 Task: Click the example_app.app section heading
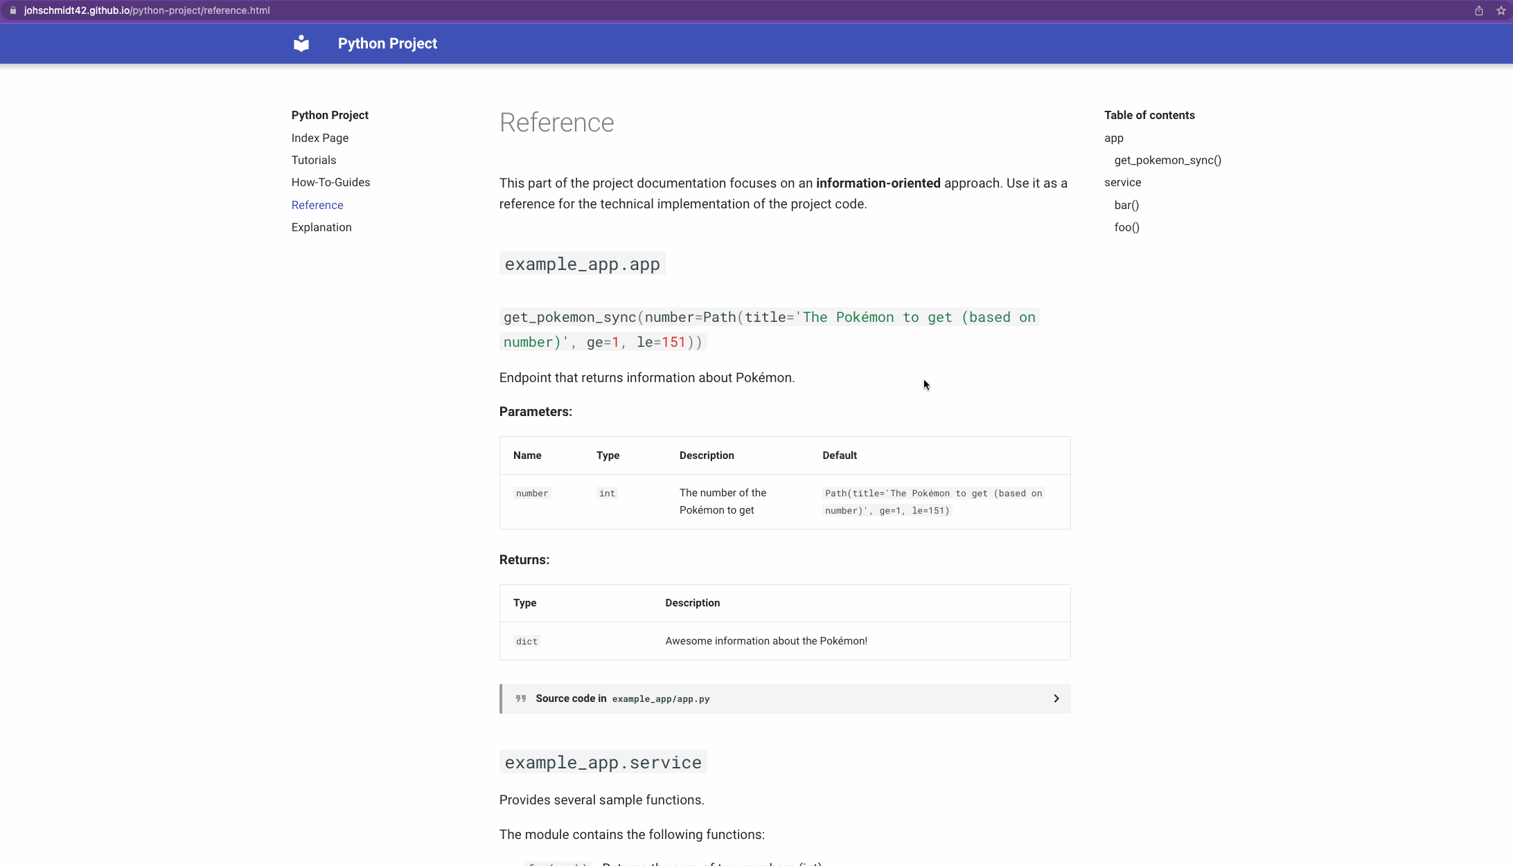coord(581,264)
